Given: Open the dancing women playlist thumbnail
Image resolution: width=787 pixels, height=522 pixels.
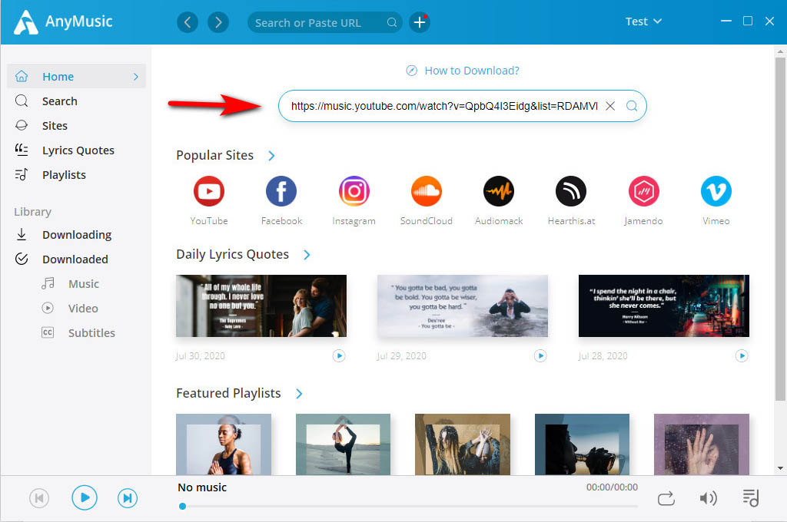Looking at the screenshot, I should pyautogui.click(x=462, y=444).
